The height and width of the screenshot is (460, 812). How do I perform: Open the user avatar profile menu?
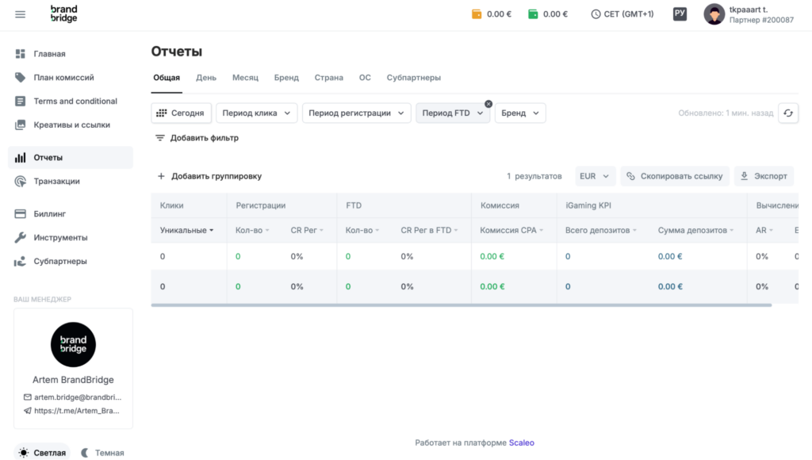coord(714,14)
